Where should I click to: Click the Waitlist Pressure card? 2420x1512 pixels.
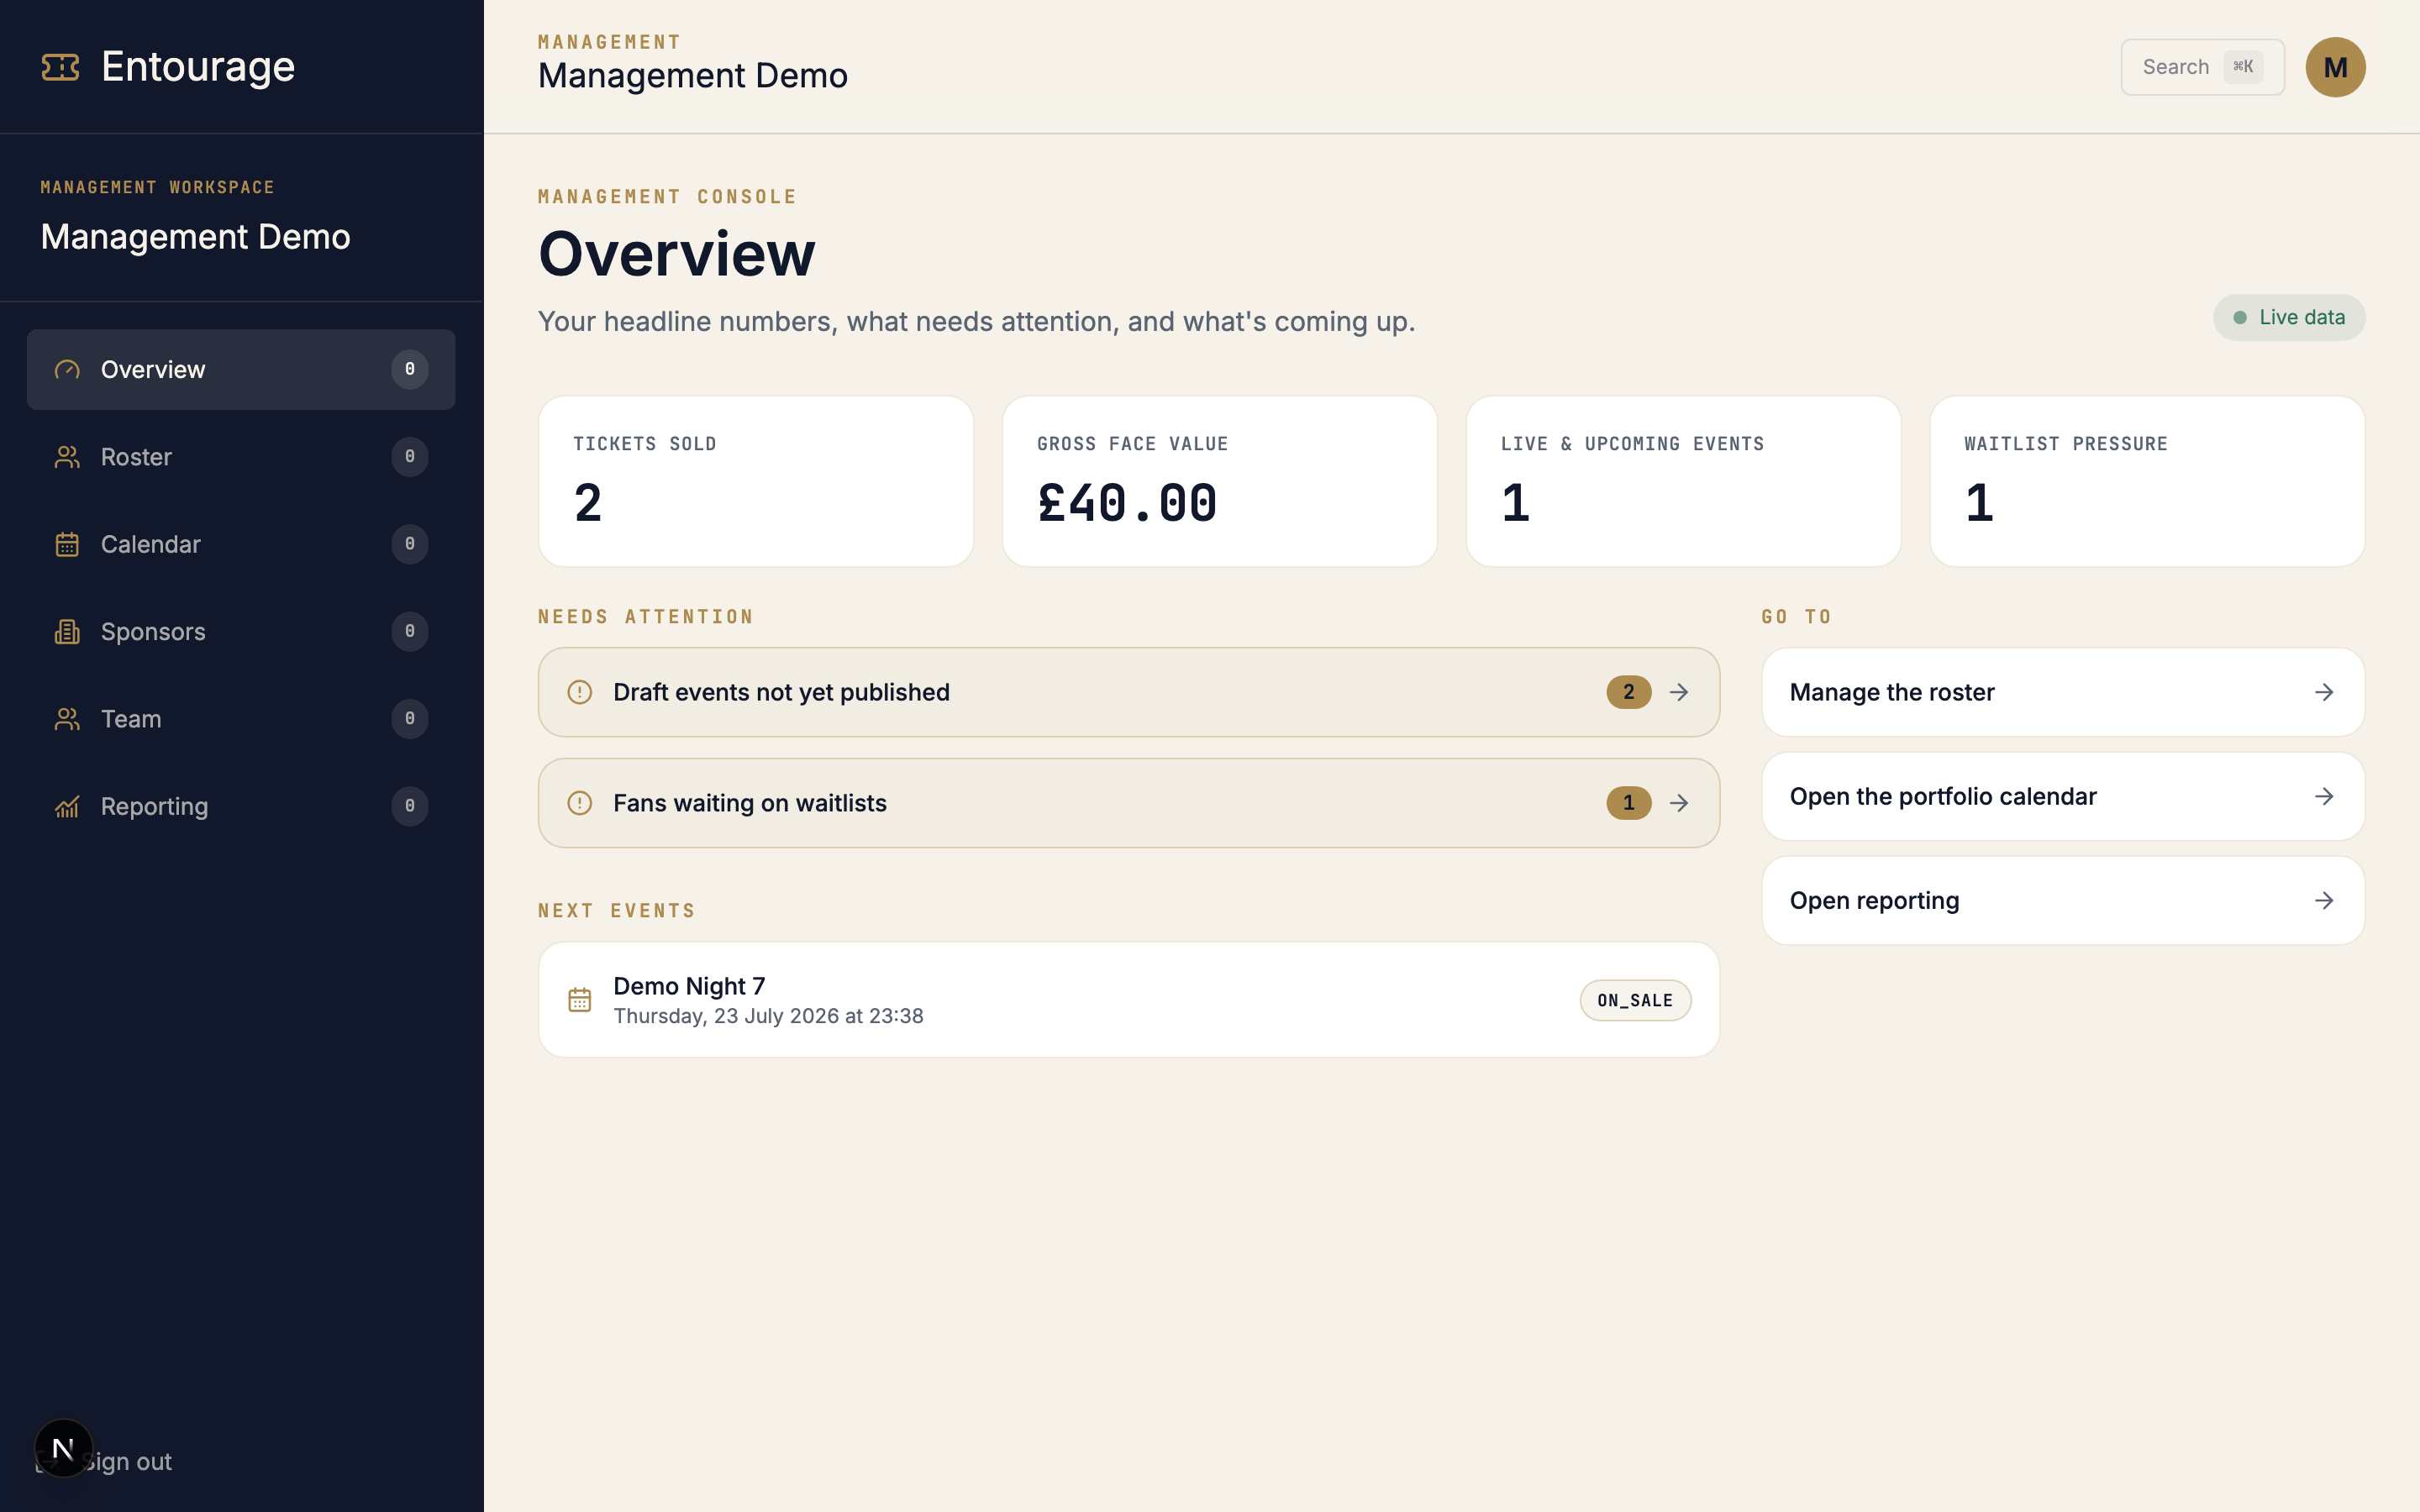[2147, 481]
